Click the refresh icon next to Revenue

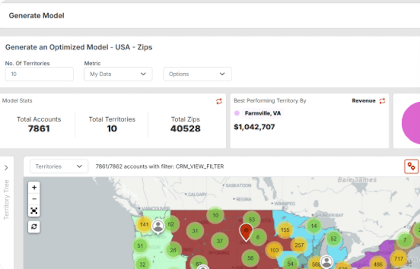(x=382, y=101)
